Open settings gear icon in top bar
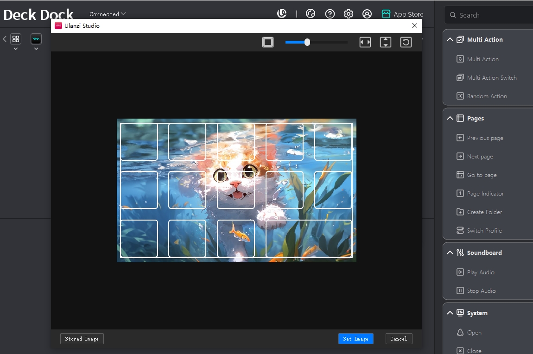This screenshot has height=354, width=533. click(349, 14)
